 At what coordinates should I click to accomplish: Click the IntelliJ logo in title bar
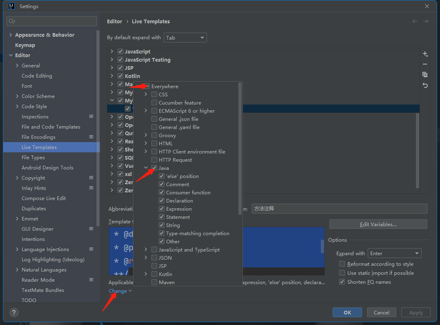(x=11, y=6)
